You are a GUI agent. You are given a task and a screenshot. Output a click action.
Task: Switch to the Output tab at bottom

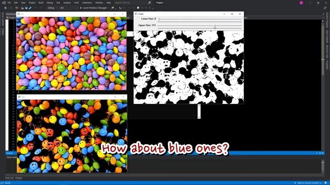tap(19, 178)
